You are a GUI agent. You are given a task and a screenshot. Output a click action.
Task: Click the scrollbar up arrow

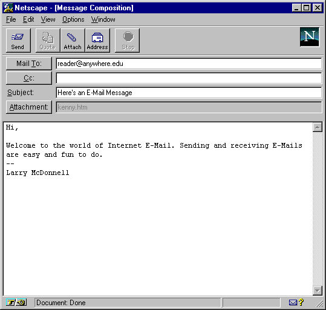click(x=318, y=127)
